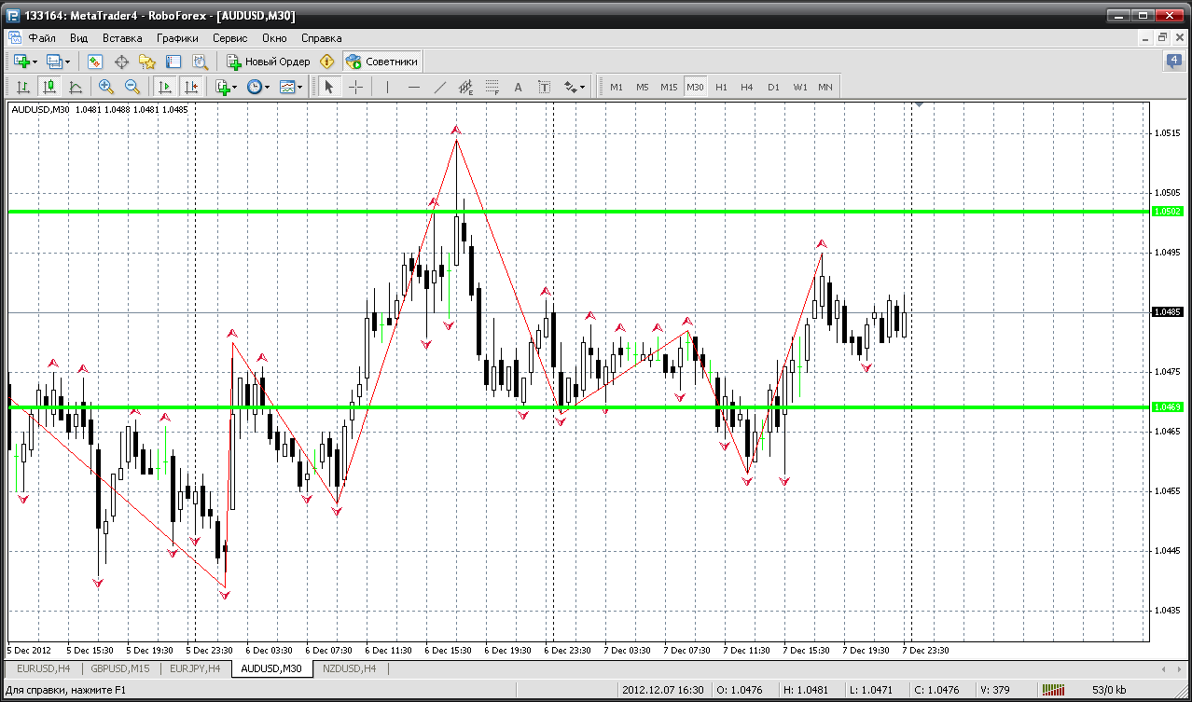Click the Новый Ордер button
The height and width of the screenshot is (702, 1192).
[x=268, y=62]
